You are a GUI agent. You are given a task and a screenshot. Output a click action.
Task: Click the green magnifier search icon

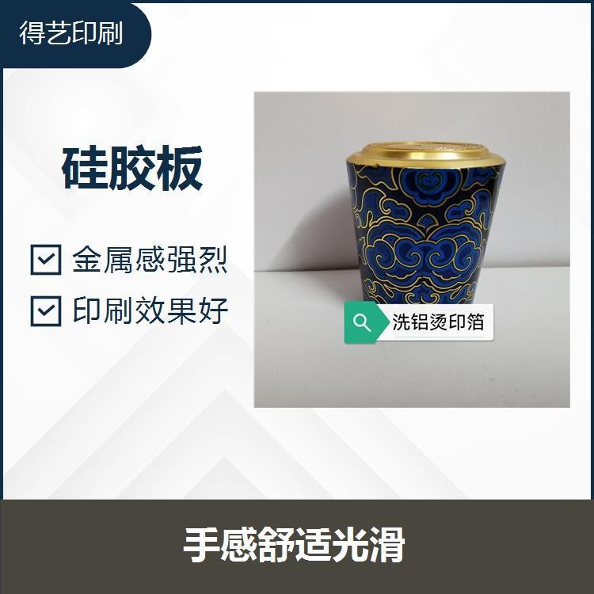click(x=362, y=323)
